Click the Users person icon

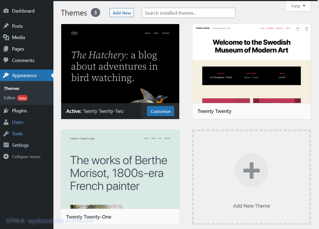coord(6,122)
